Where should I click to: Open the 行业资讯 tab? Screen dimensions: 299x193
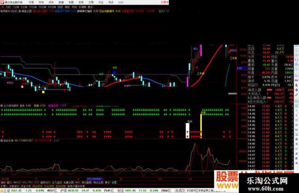coord(49,186)
